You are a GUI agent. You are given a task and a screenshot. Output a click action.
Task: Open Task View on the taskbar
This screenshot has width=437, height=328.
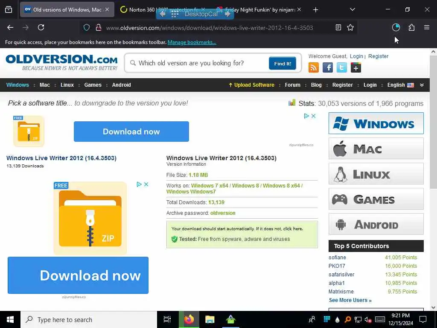pos(167,319)
